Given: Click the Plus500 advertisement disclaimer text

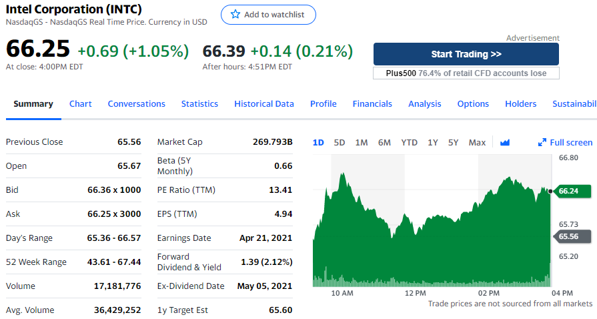Looking at the screenshot, I should tap(466, 73).
